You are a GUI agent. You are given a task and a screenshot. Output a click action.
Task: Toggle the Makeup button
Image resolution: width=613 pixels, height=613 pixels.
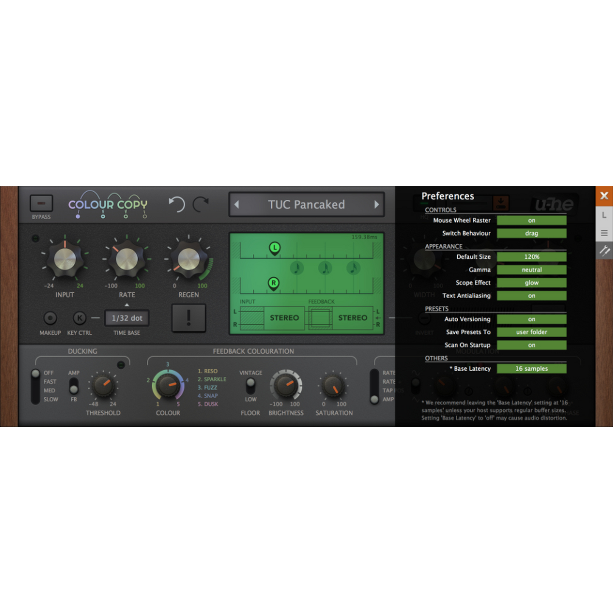click(x=50, y=318)
